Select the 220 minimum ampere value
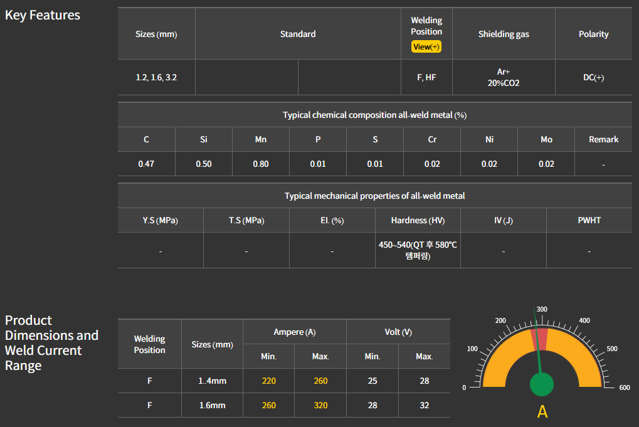 click(x=268, y=381)
